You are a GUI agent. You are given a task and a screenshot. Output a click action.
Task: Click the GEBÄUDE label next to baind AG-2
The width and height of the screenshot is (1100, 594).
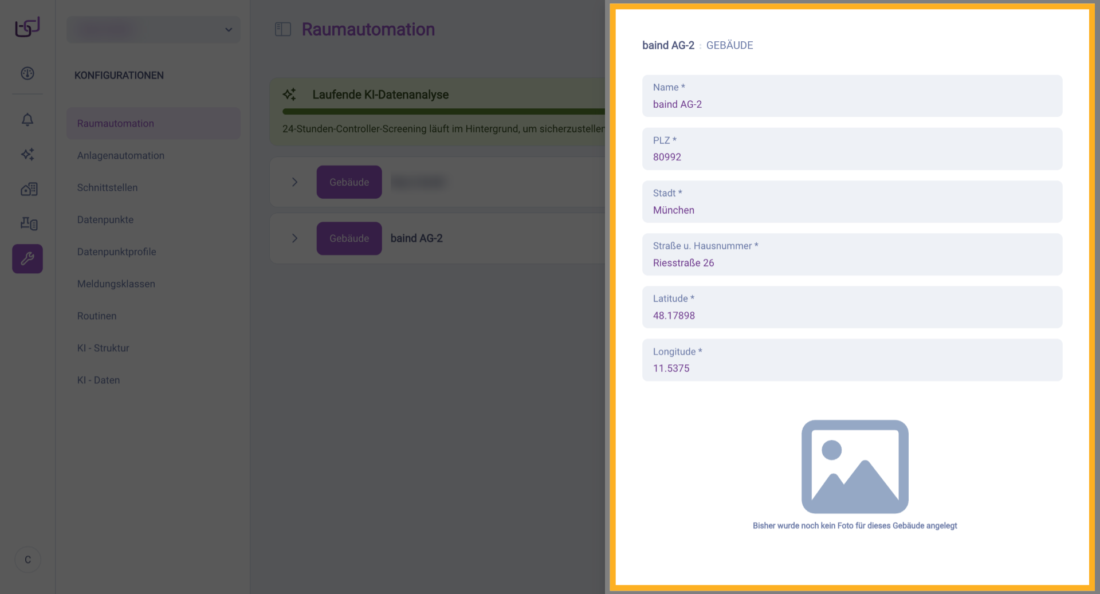730,45
